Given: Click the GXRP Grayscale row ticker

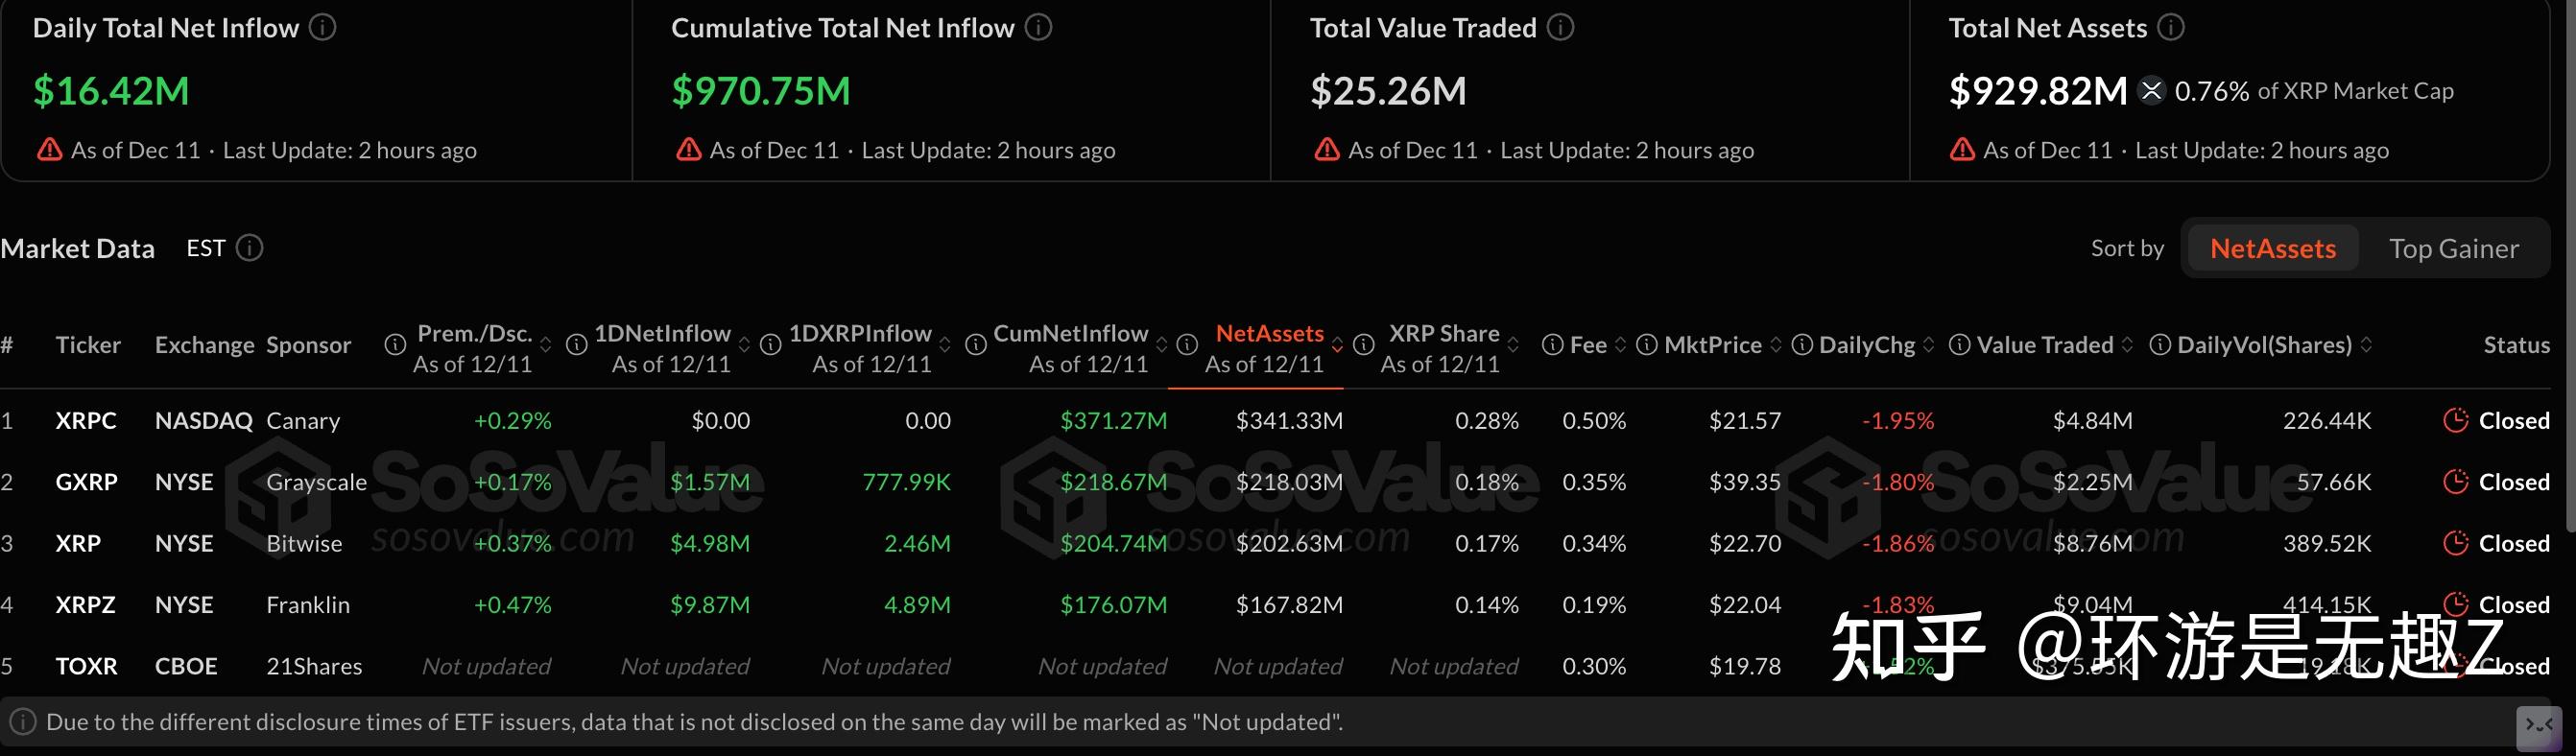Looking at the screenshot, I should (86, 481).
